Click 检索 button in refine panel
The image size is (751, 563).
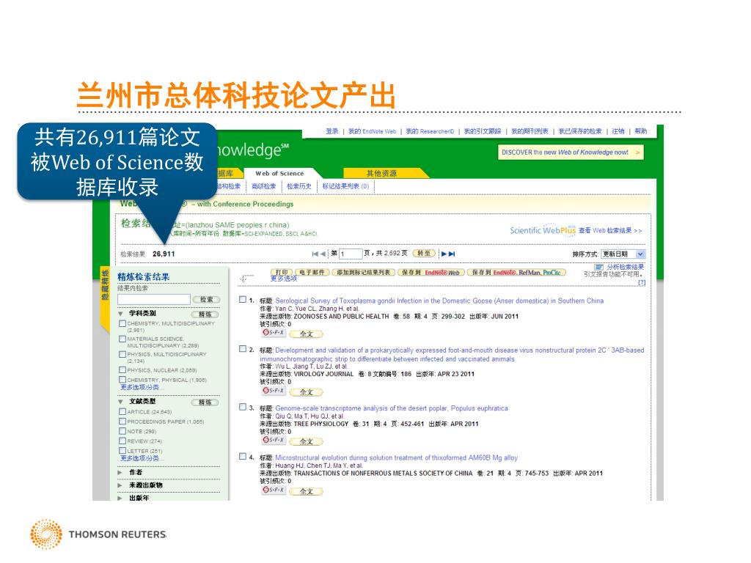(206, 300)
